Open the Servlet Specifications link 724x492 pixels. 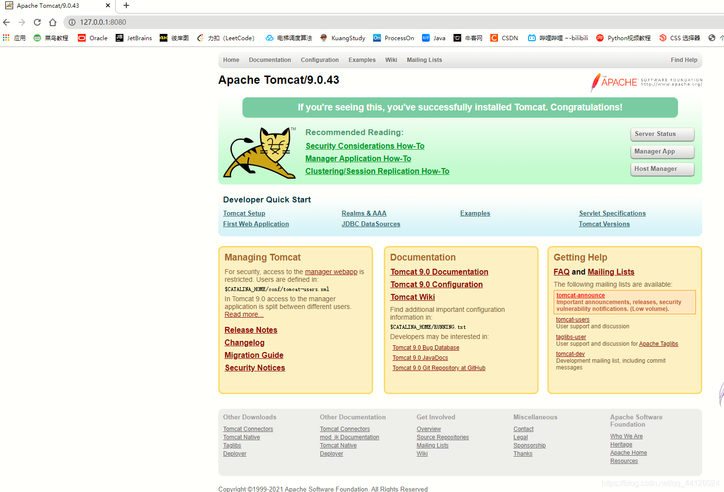[x=612, y=213]
